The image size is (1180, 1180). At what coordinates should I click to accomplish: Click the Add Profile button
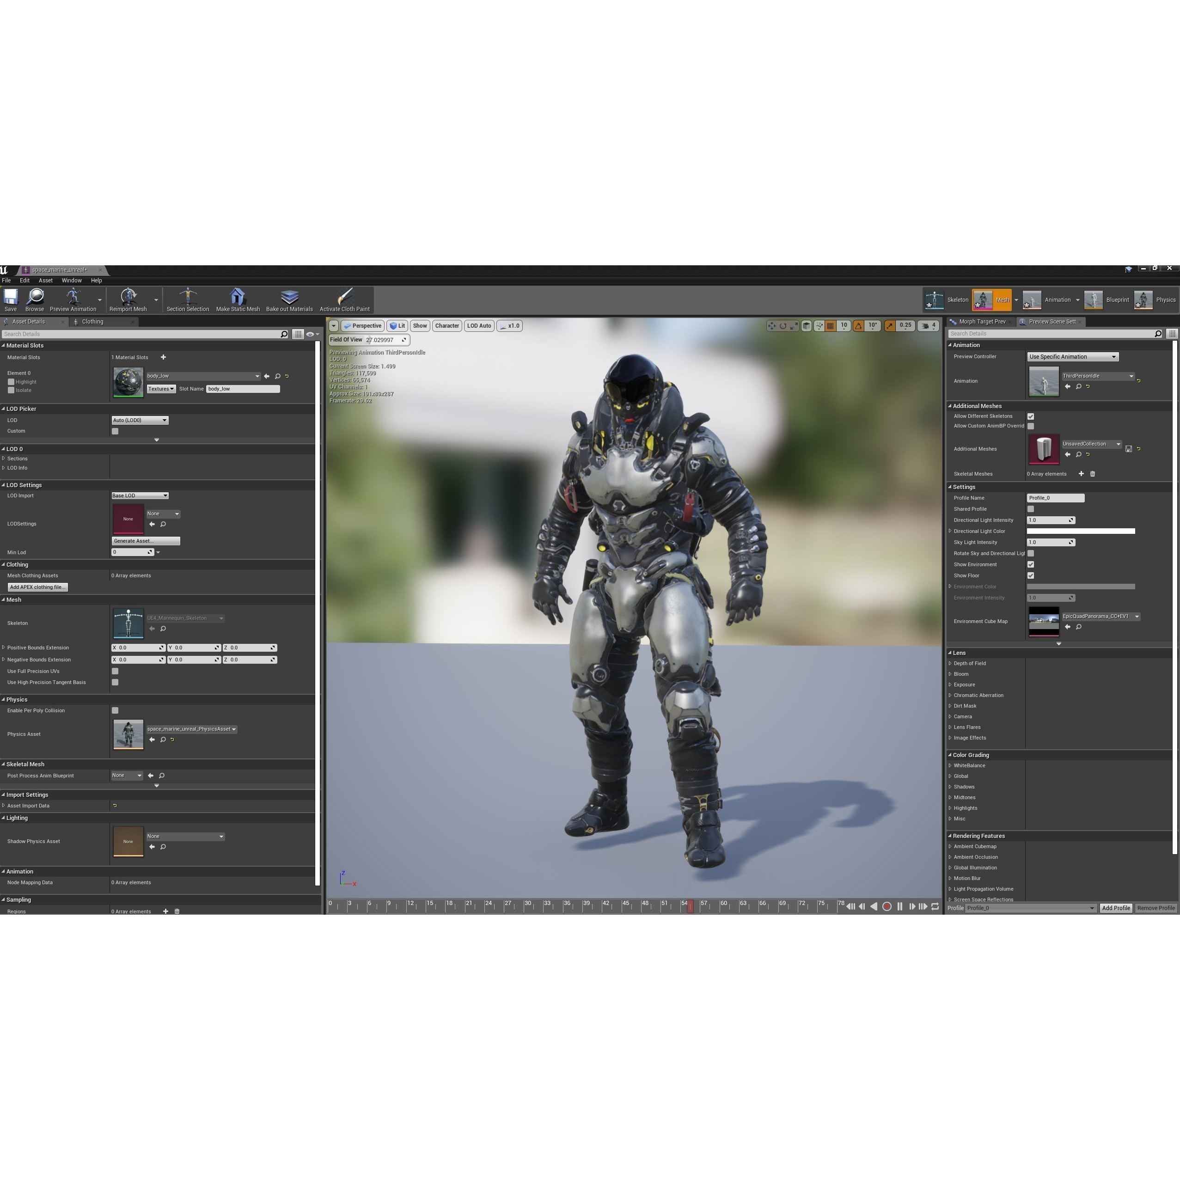(1116, 908)
